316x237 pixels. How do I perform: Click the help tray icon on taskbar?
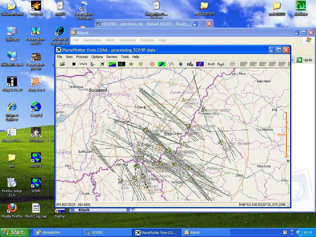click(x=285, y=232)
